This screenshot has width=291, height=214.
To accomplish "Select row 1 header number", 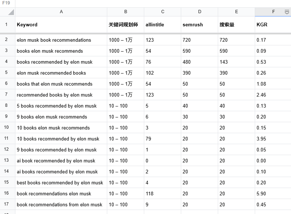I will pyautogui.click(x=7, y=25).
